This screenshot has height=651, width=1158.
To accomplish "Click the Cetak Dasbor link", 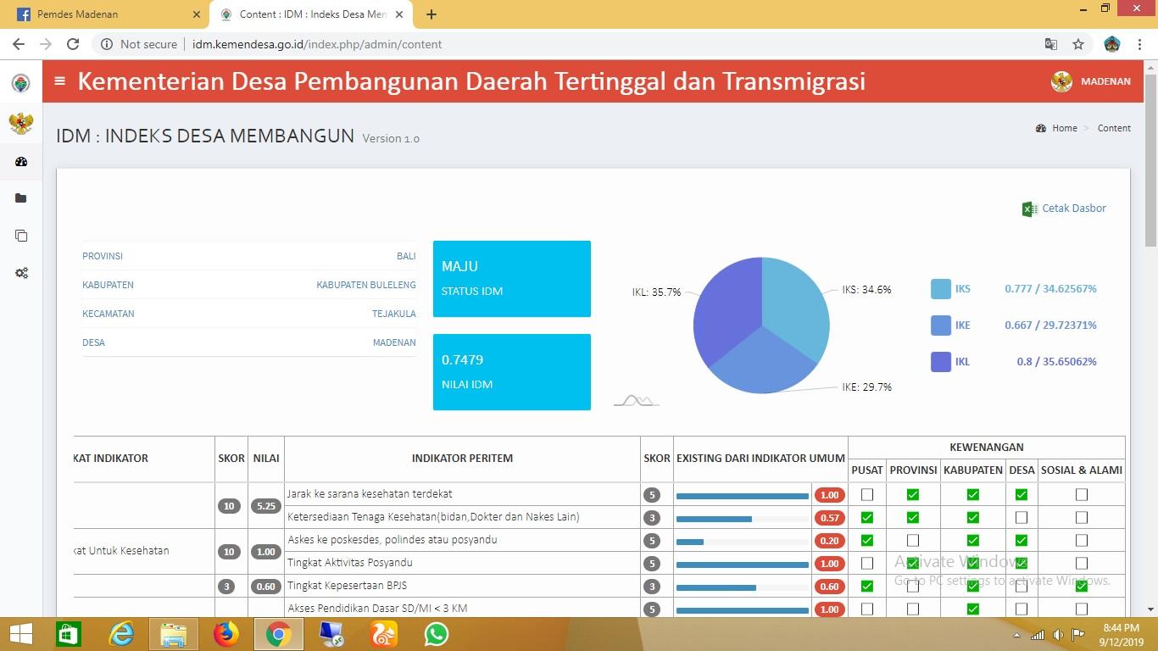I will tap(1073, 208).
